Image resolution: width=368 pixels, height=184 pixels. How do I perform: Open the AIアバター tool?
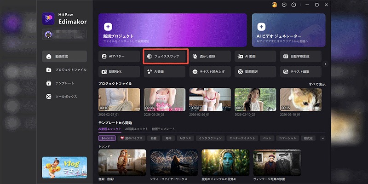119,57
